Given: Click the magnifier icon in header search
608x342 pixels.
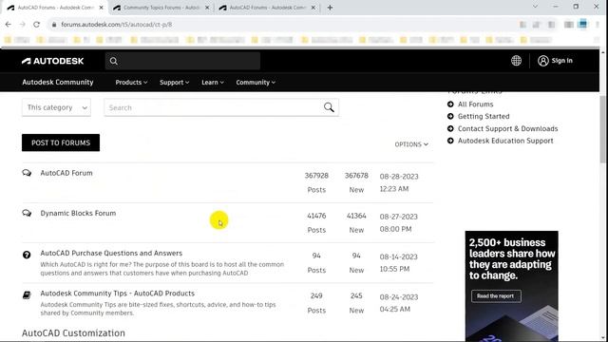Looking at the screenshot, I should coord(114,61).
